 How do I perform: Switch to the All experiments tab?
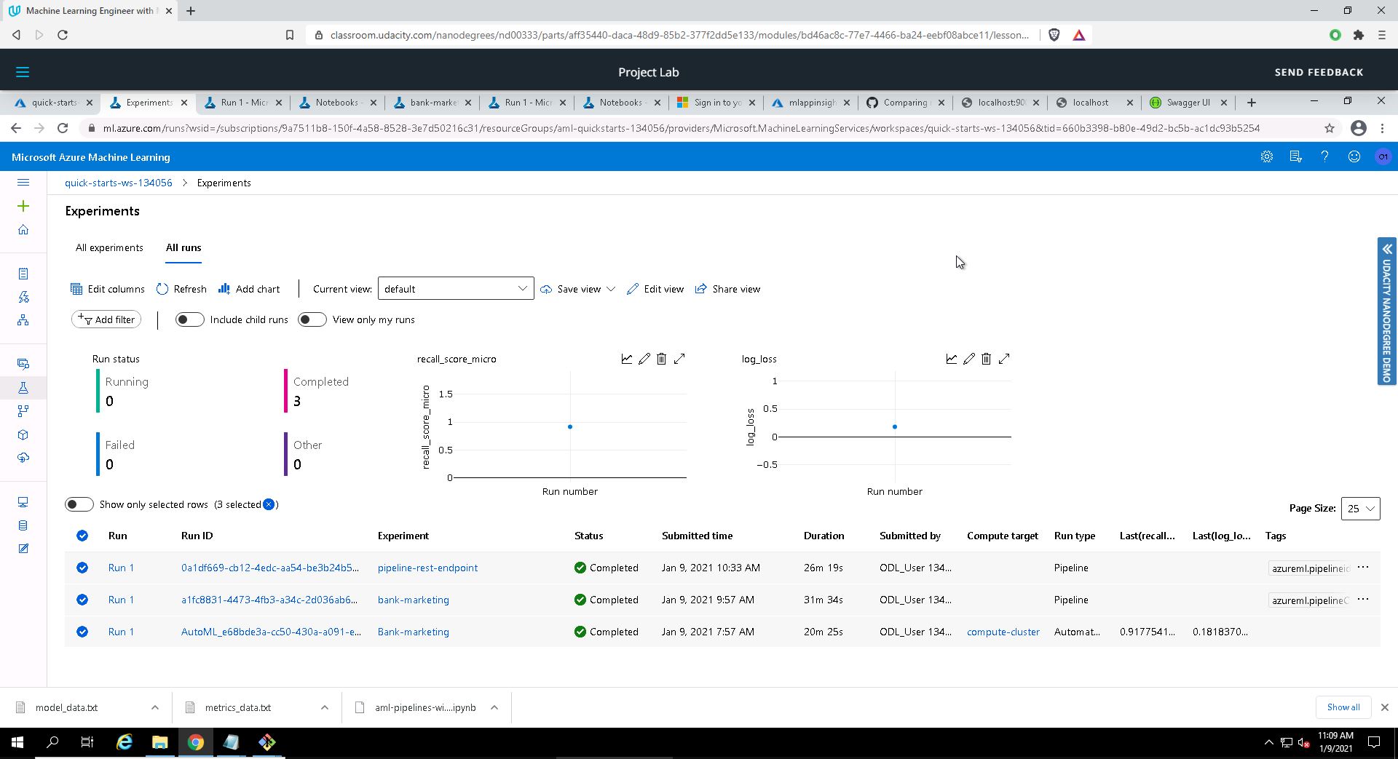click(109, 247)
